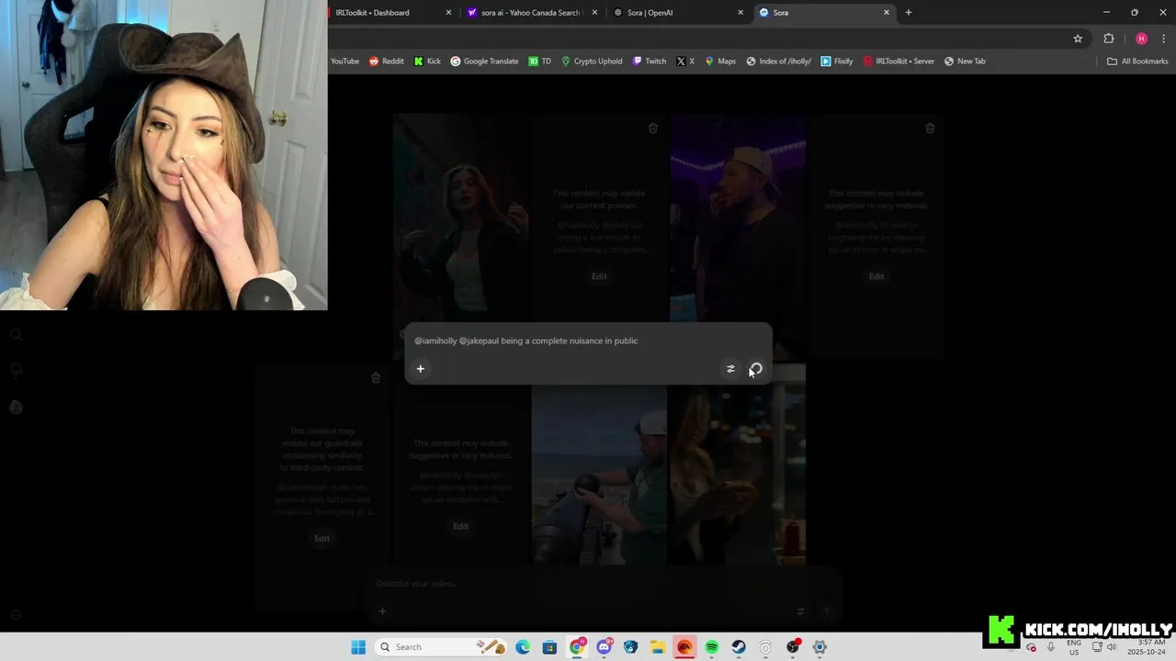
Task: Open the Twitch bookmark
Action: [649, 62]
